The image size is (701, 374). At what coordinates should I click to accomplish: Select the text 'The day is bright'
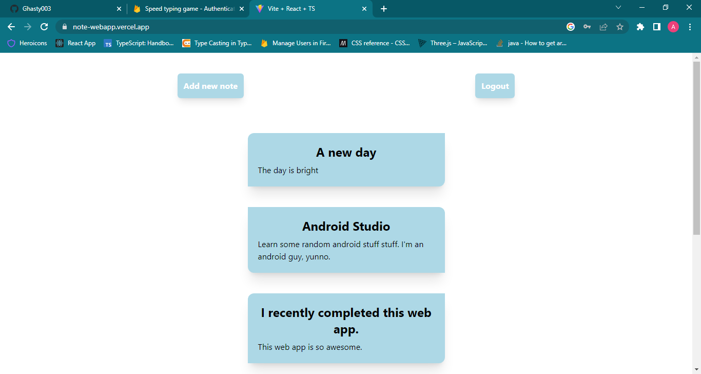click(x=288, y=170)
